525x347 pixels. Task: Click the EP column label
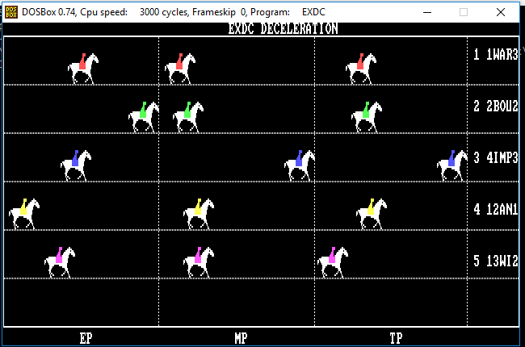pyautogui.click(x=86, y=338)
